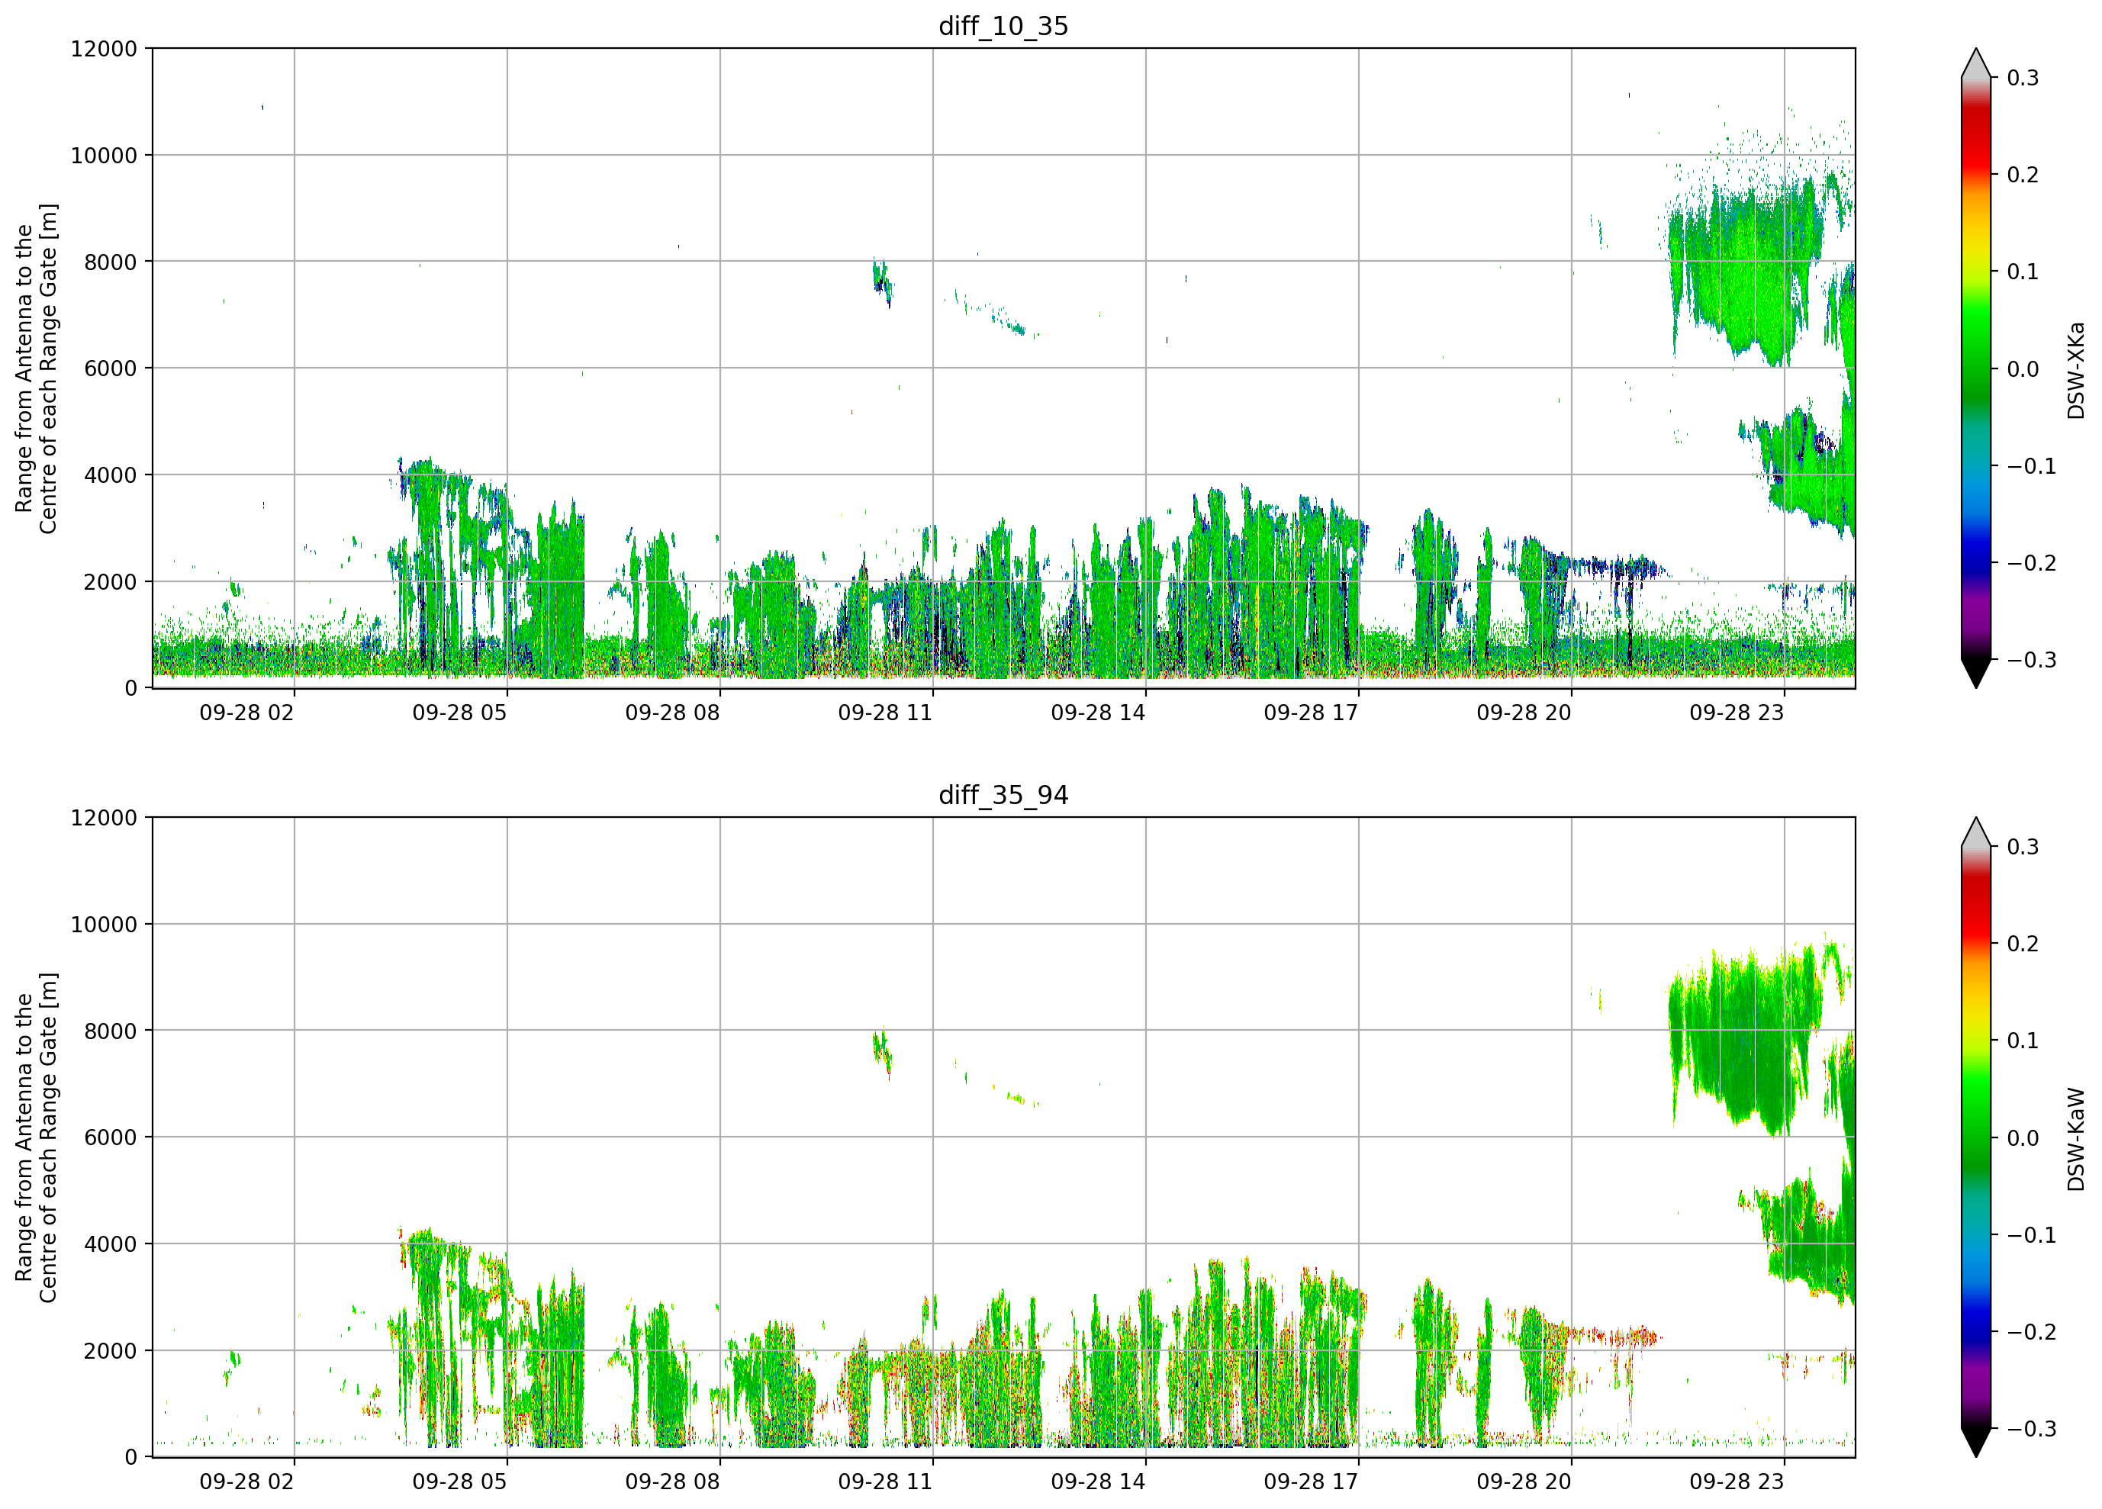
Task: Select the DSW-XKa colorbar label
Action: pyautogui.click(x=2076, y=370)
